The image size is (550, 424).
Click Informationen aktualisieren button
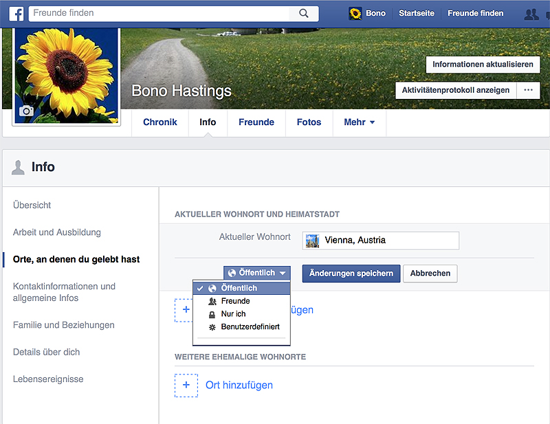(483, 65)
